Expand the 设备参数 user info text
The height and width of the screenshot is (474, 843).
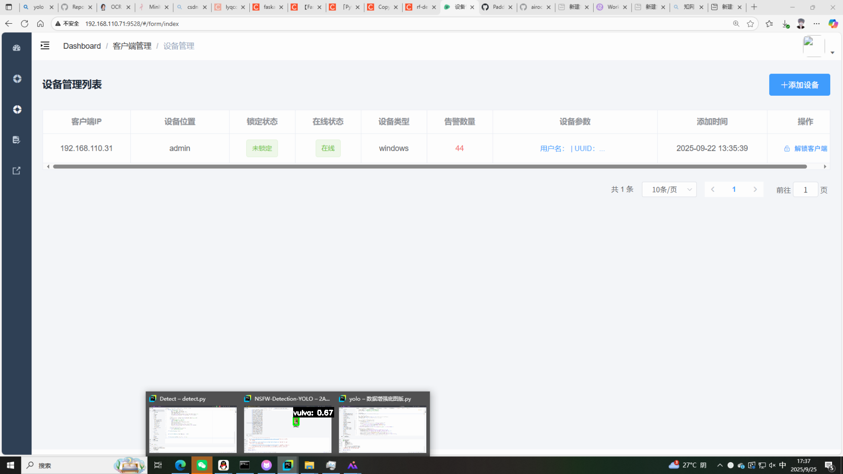(x=572, y=149)
